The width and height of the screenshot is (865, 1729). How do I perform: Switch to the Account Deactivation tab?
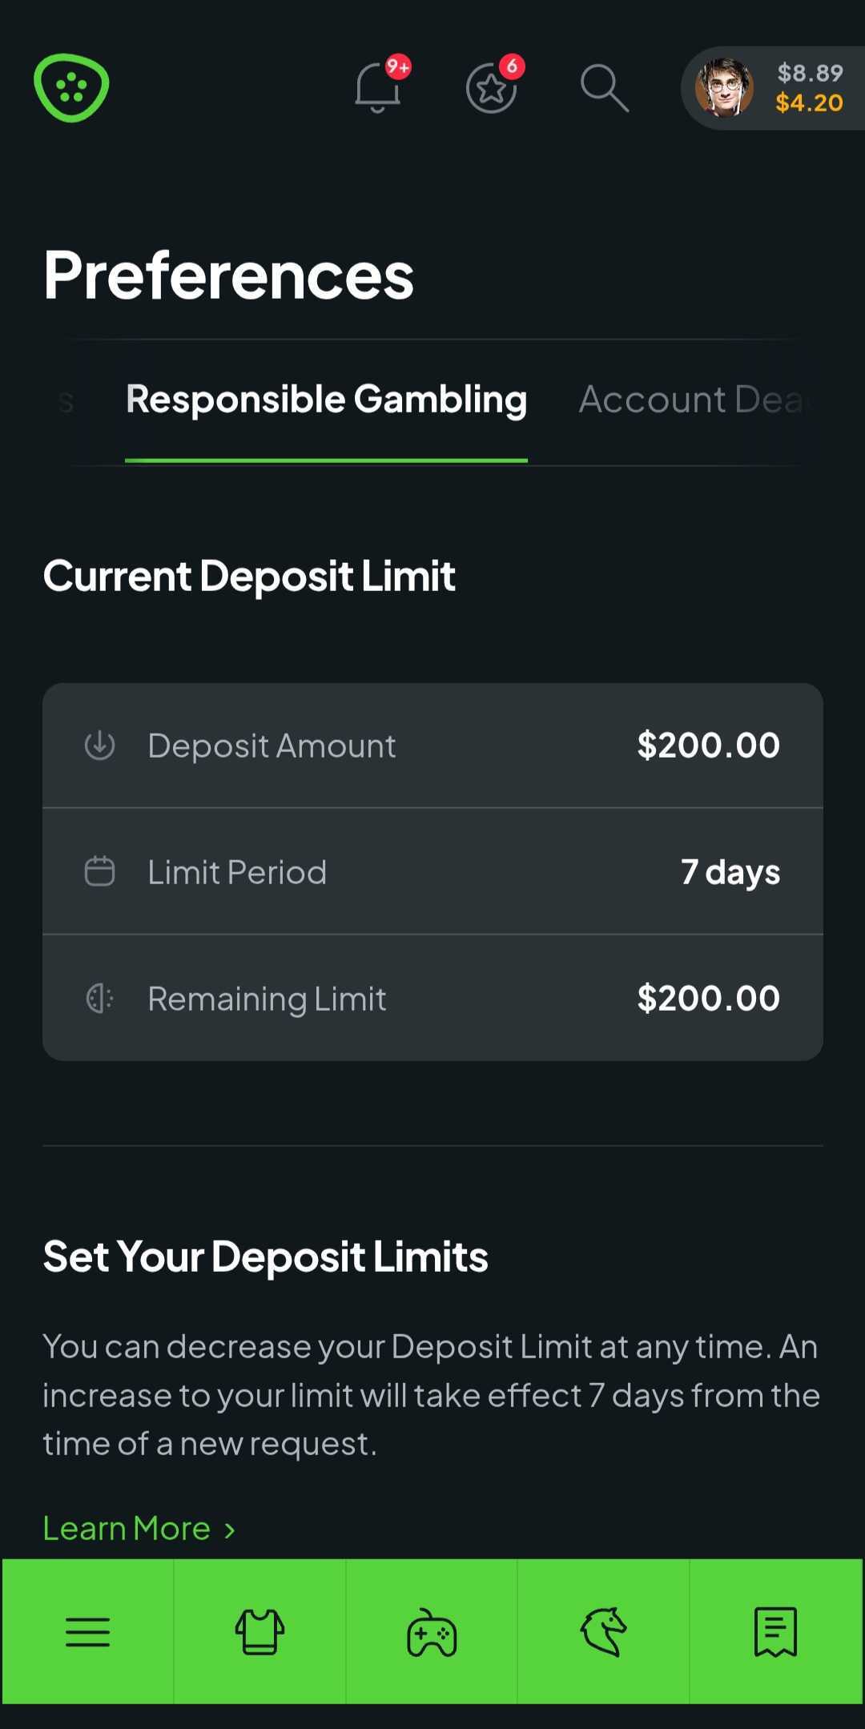tap(694, 399)
